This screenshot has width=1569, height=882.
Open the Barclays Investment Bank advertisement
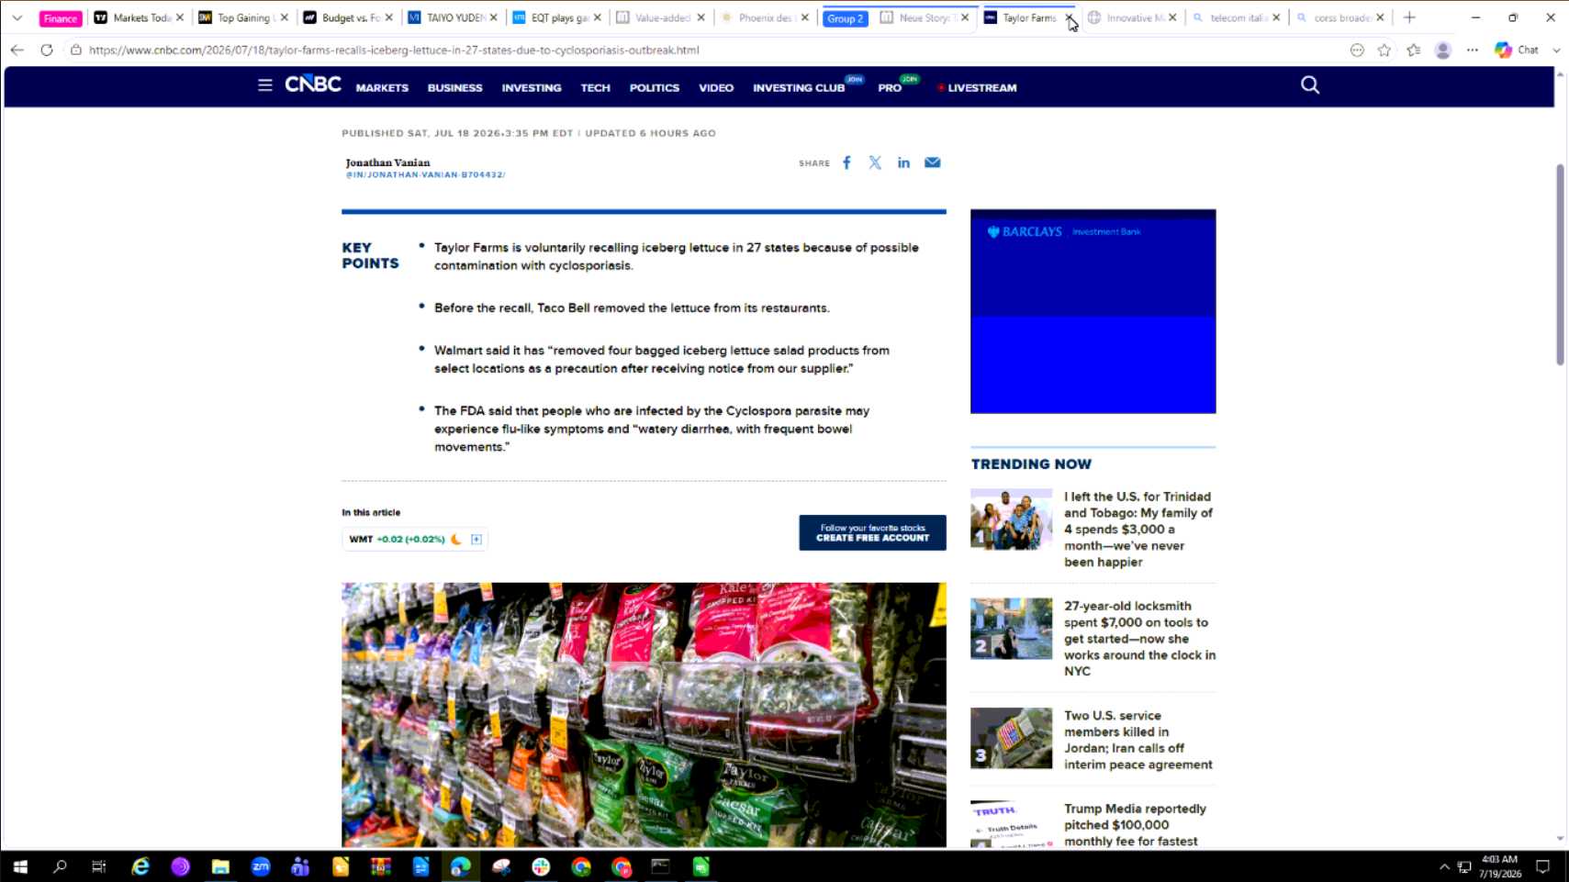click(x=1093, y=311)
